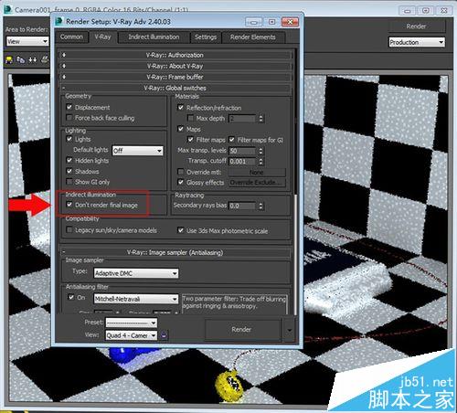The image size is (457, 413).
Task: Collapse V-Ray:: Image sampler (Antialiasing) rollout
Action: 175,252
